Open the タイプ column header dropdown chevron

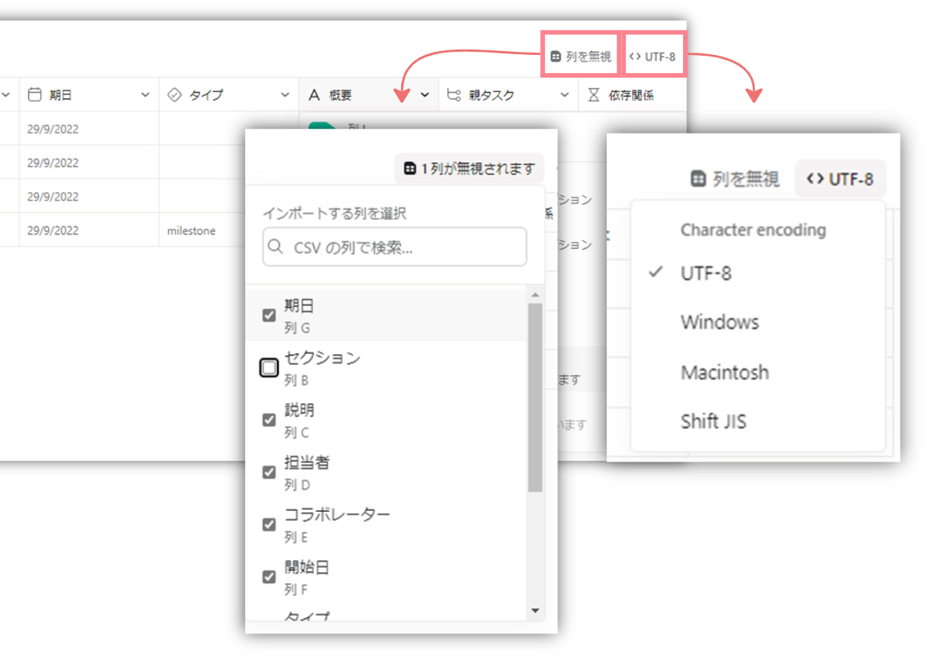tap(285, 95)
